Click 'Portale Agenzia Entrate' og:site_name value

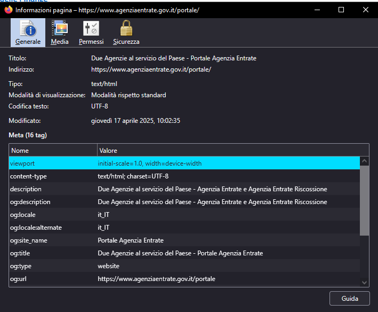pyautogui.click(x=131, y=240)
